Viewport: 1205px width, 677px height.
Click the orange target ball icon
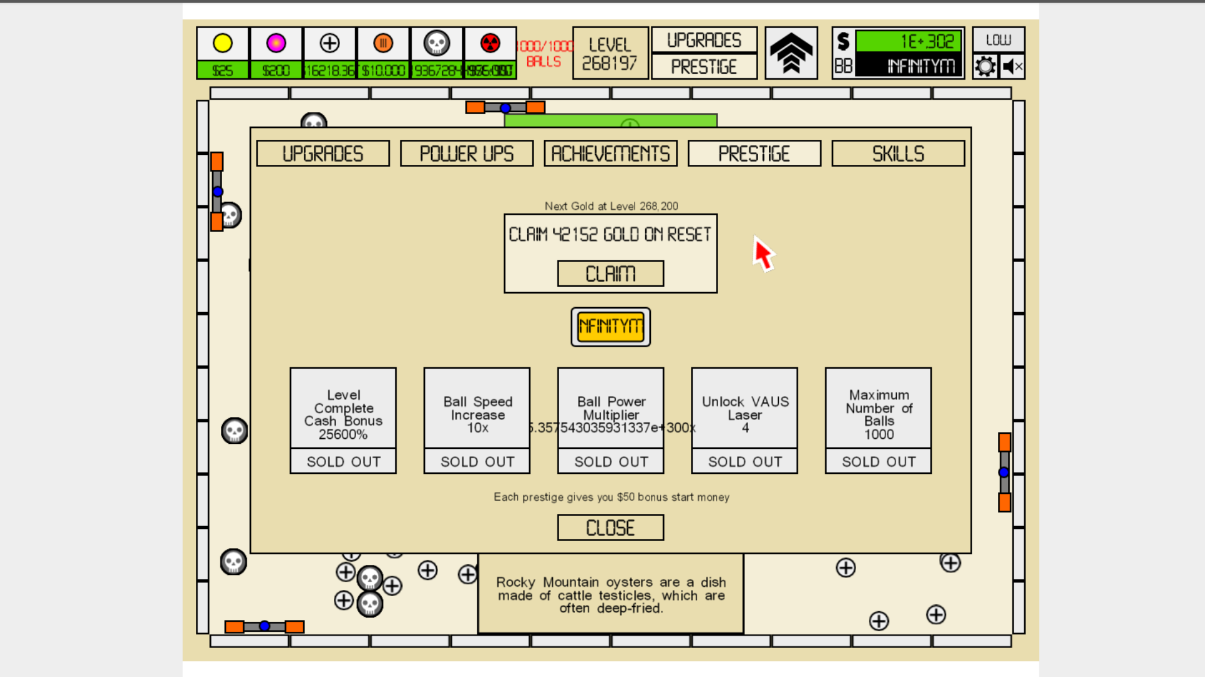point(382,42)
